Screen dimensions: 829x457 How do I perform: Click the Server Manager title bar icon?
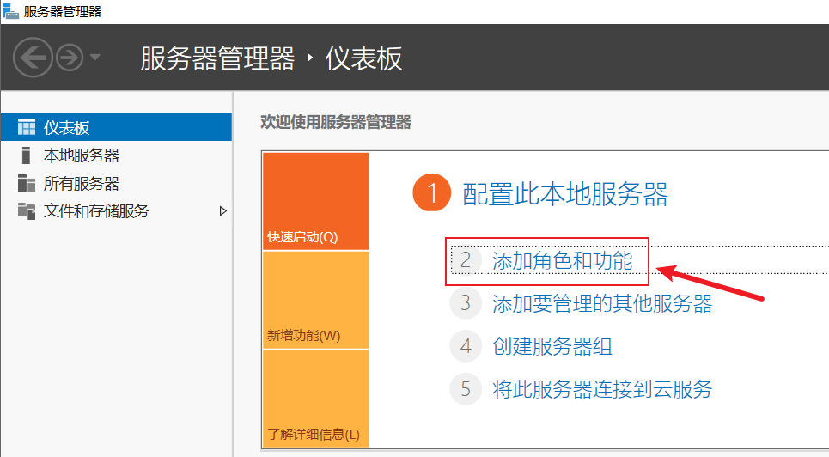pyautogui.click(x=10, y=10)
